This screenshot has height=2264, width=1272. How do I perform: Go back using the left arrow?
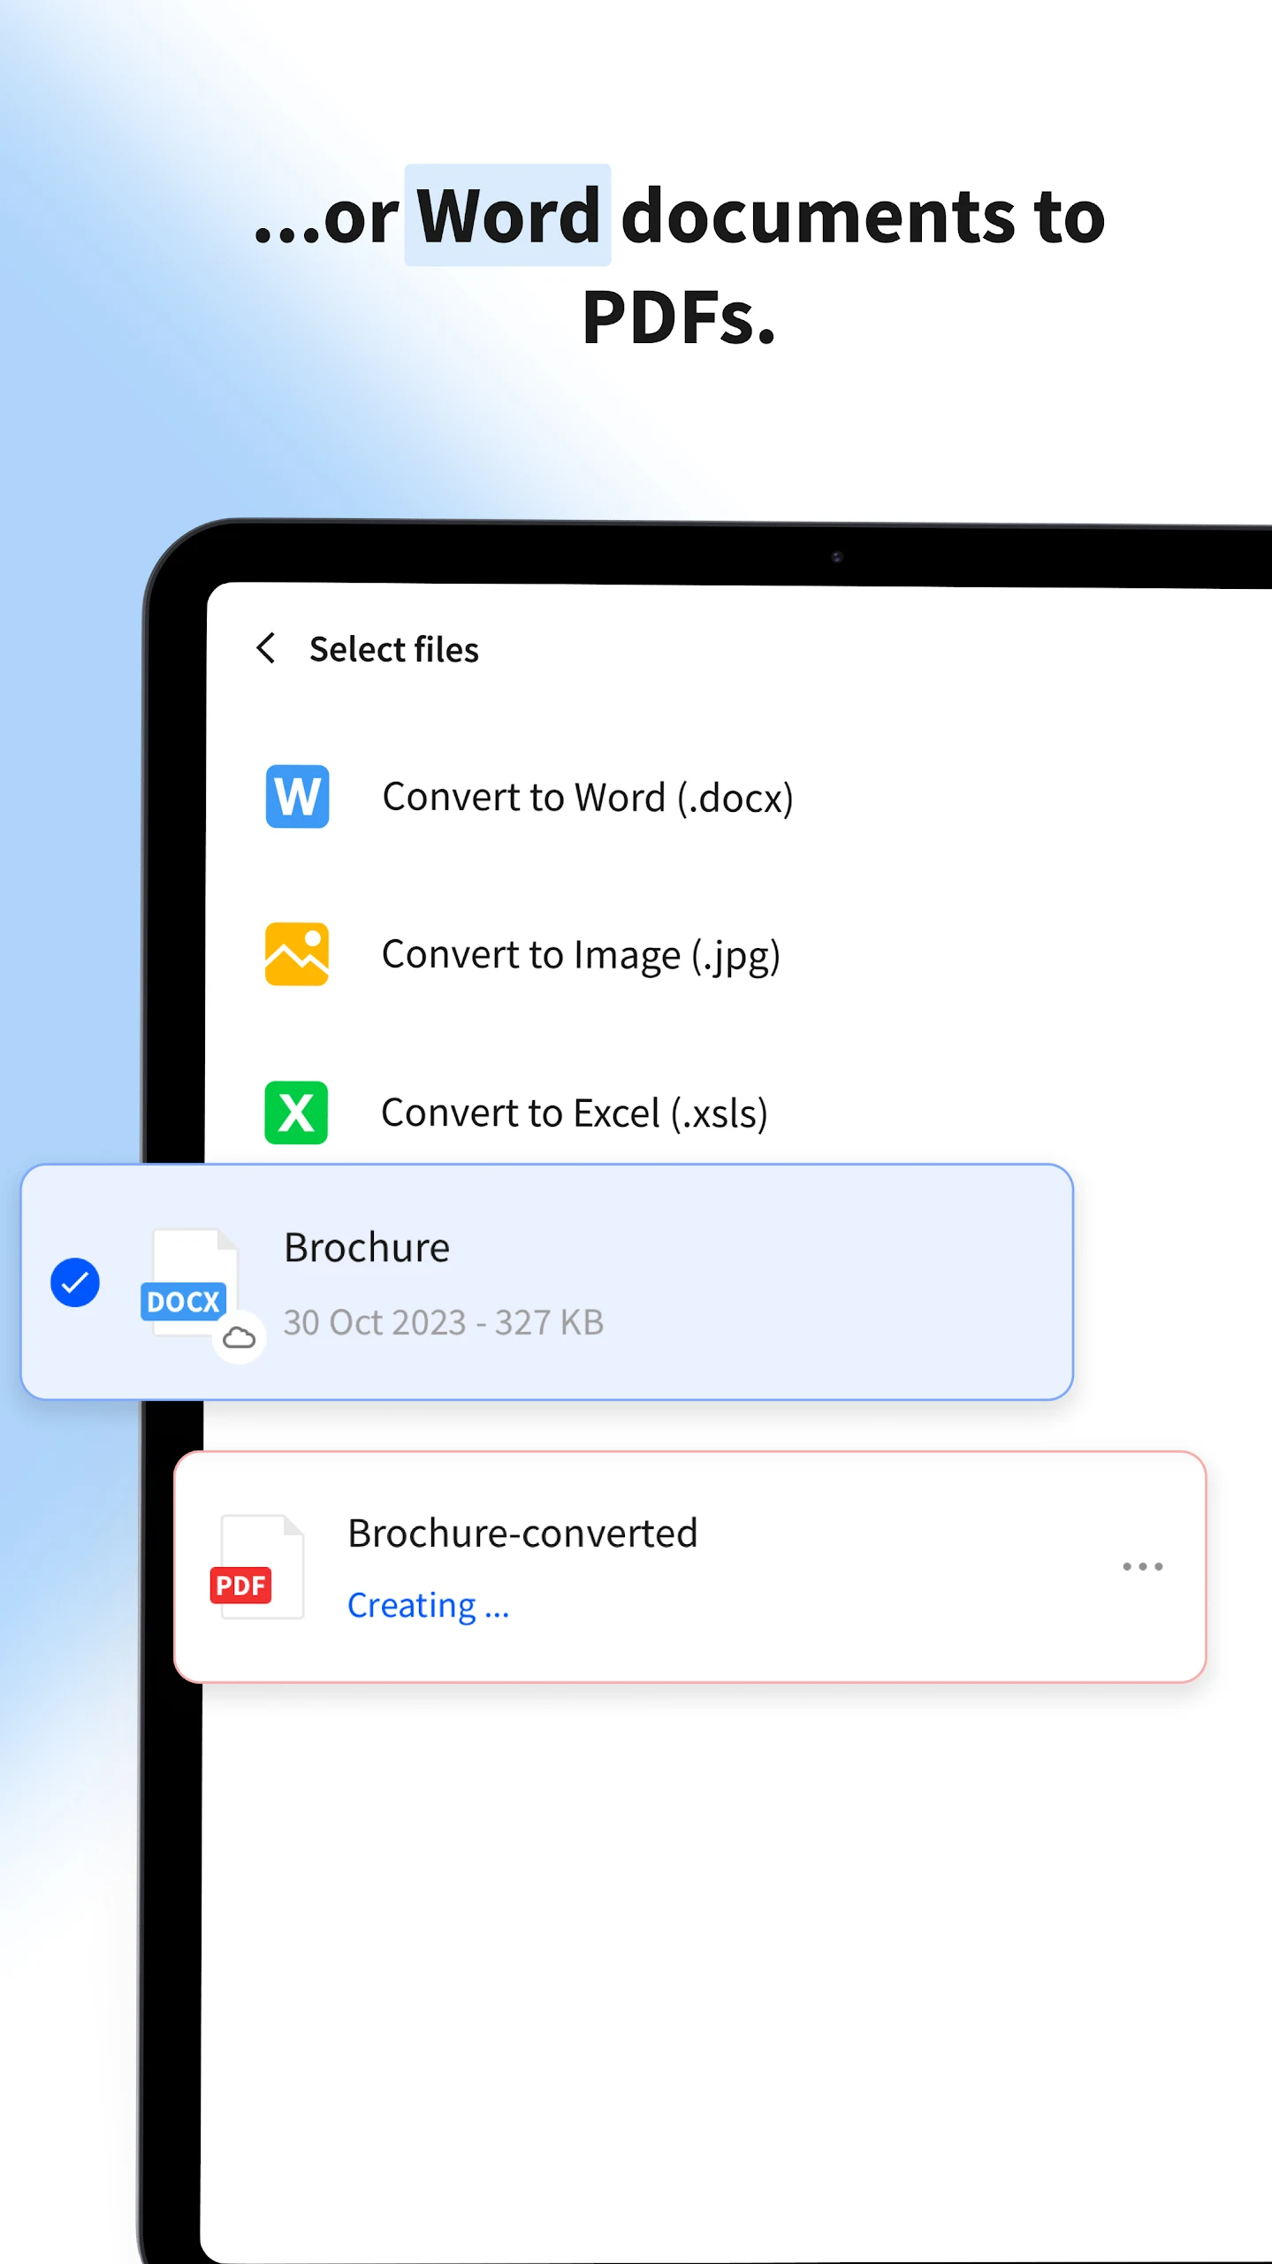click(x=266, y=648)
